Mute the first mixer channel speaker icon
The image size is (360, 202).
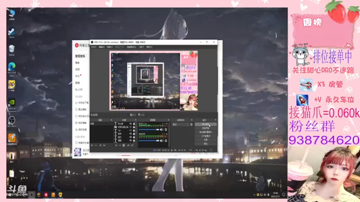click(x=162, y=130)
